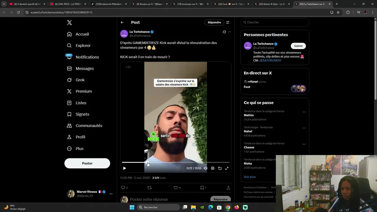Click Voir plus under trends
This screenshot has width=377, height=212.
250,177
